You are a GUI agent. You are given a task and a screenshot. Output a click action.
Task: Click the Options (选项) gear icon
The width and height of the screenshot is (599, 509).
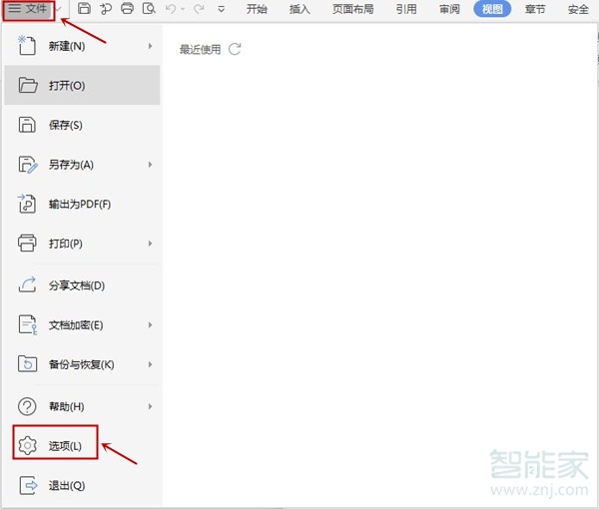coord(28,444)
